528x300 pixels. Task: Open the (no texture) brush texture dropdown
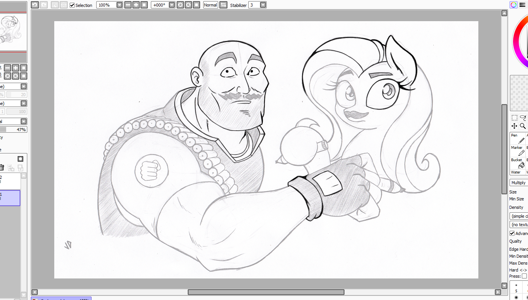519,225
